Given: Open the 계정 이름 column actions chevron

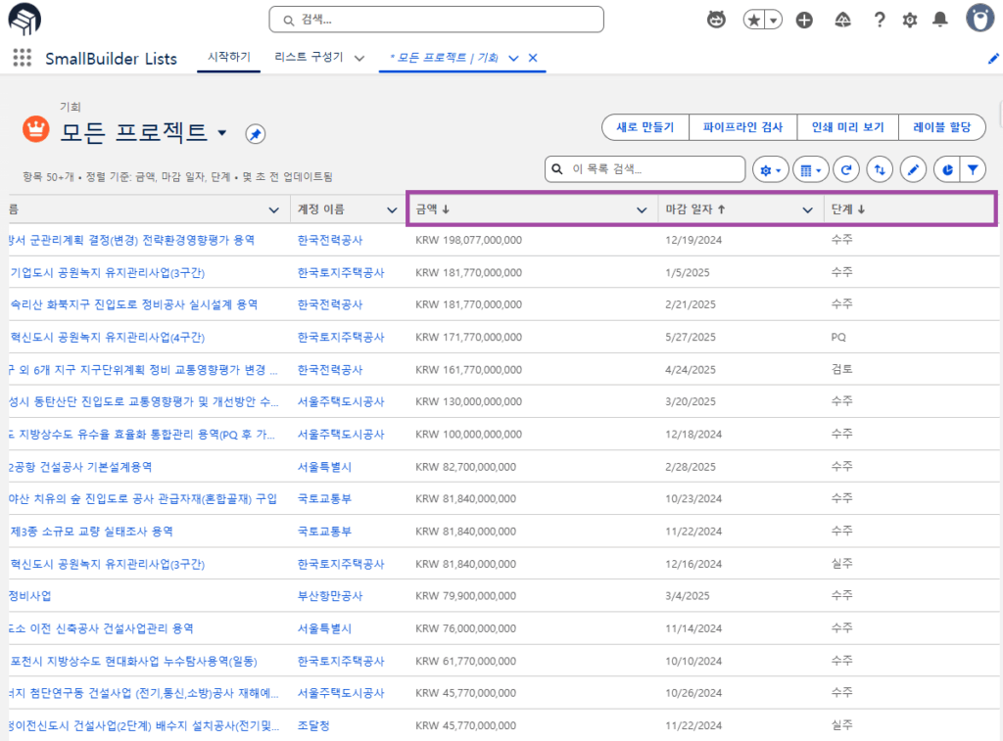Looking at the screenshot, I should click(x=392, y=209).
